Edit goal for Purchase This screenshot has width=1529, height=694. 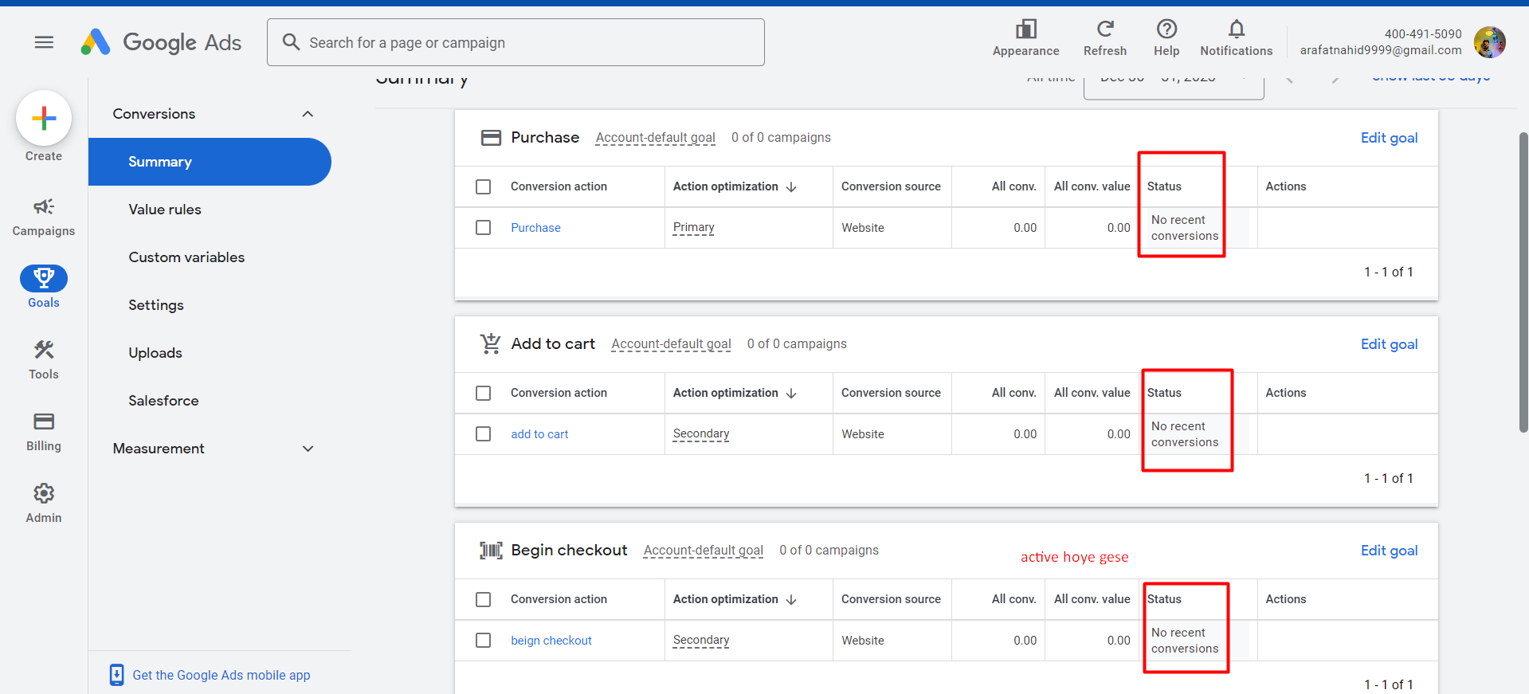pyautogui.click(x=1389, y=138)
